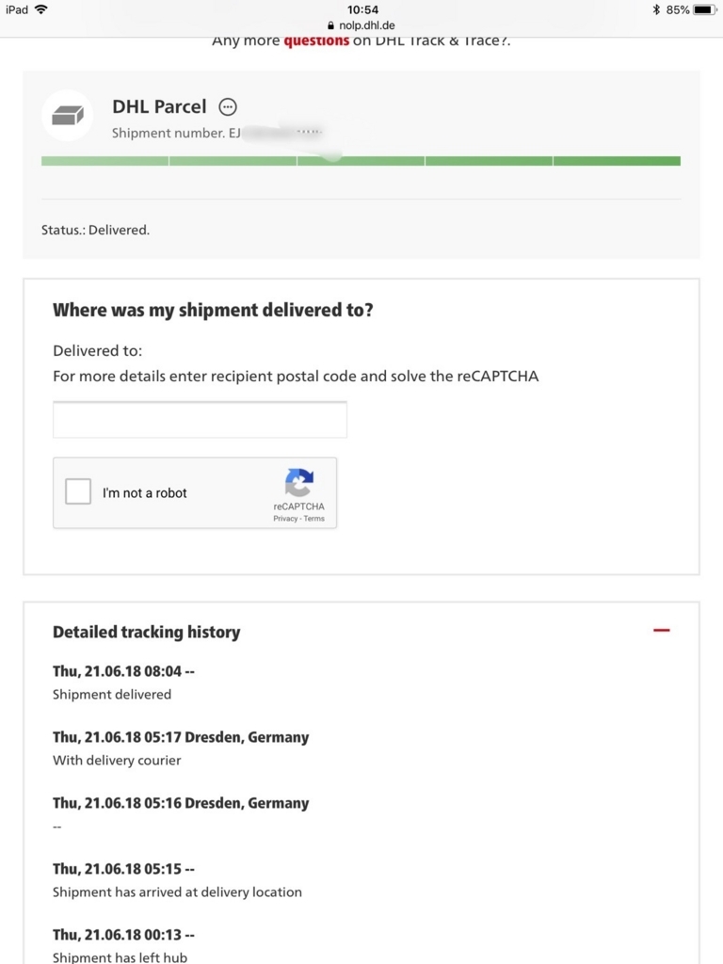723x964 pixels.
Task: Tap the nolp.dhl.de address bar
Action: (x=361, y=25)
